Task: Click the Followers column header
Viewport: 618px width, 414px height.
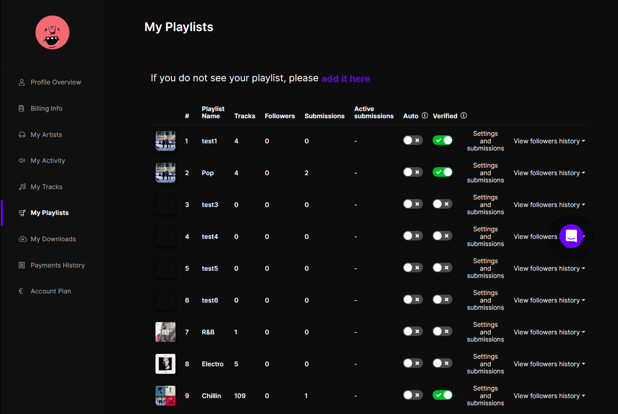Action: click(280, 116)
